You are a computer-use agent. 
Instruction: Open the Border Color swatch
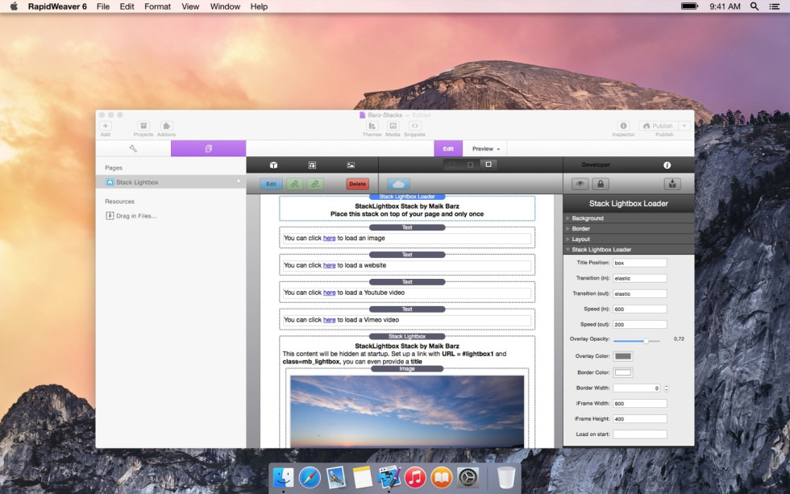pyautogui.click(x=623, y=372)
